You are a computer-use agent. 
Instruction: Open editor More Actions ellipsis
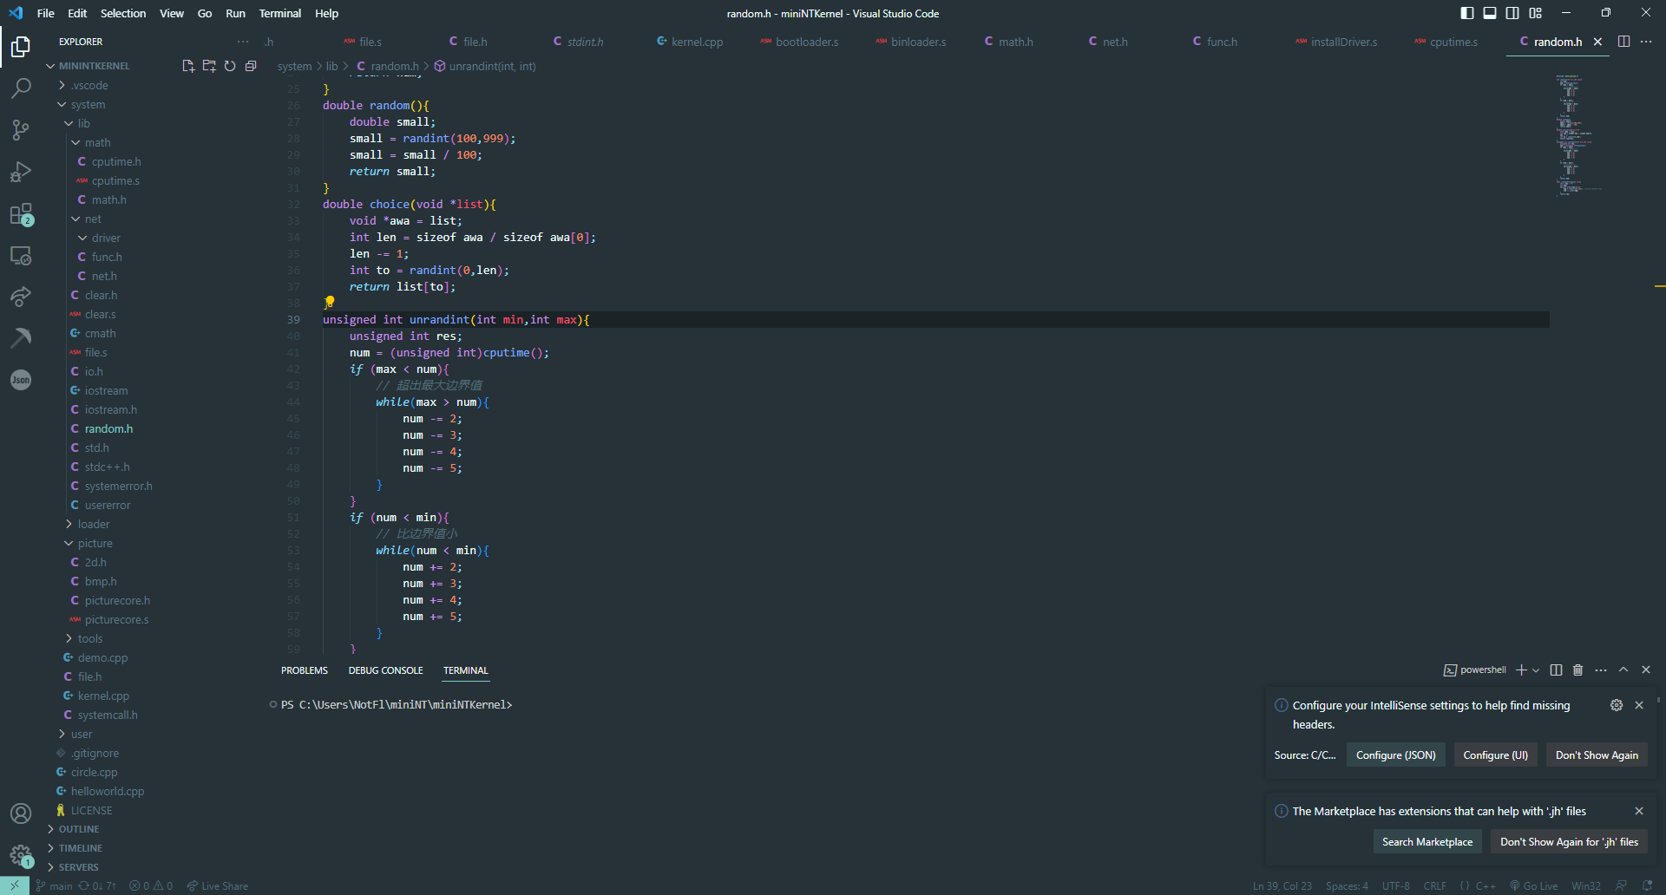click(1646, 42)
